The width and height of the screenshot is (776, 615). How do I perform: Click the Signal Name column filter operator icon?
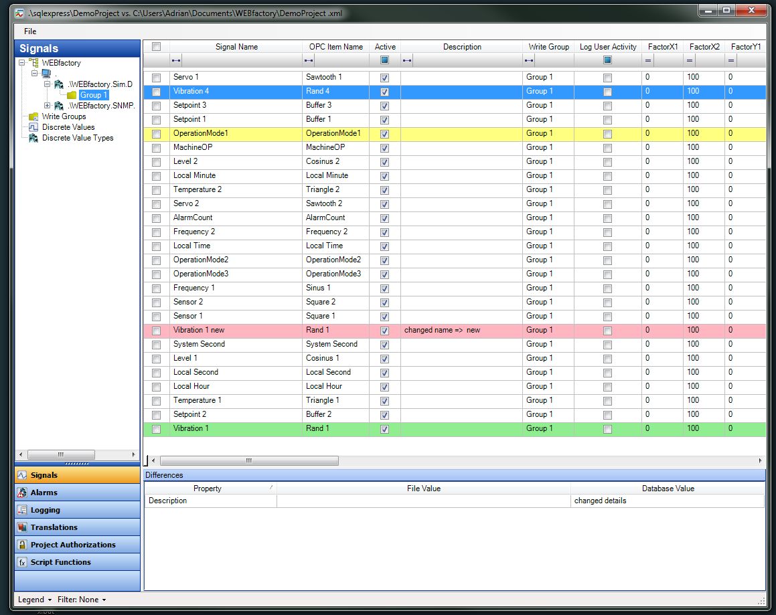[176, 60]
